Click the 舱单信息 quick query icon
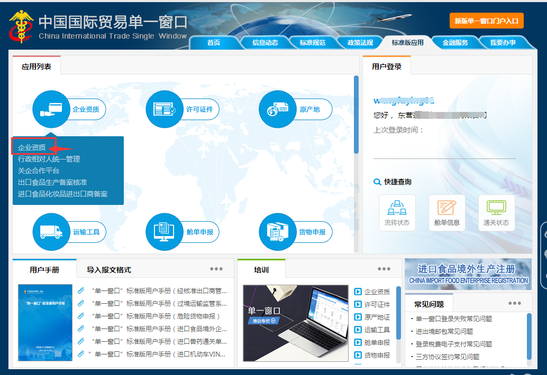Image resolution: width=547 pixels, height=375 pixels. click(447, 213)
